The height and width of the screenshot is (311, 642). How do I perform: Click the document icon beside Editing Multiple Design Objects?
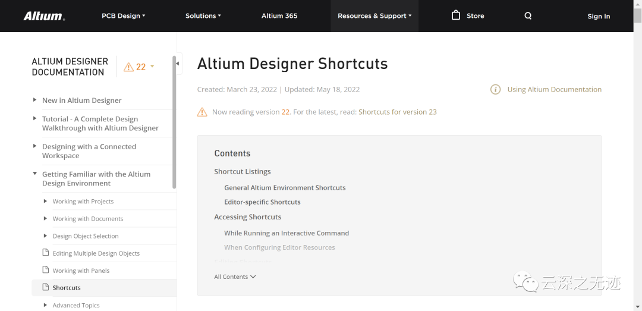coord(46,253)
